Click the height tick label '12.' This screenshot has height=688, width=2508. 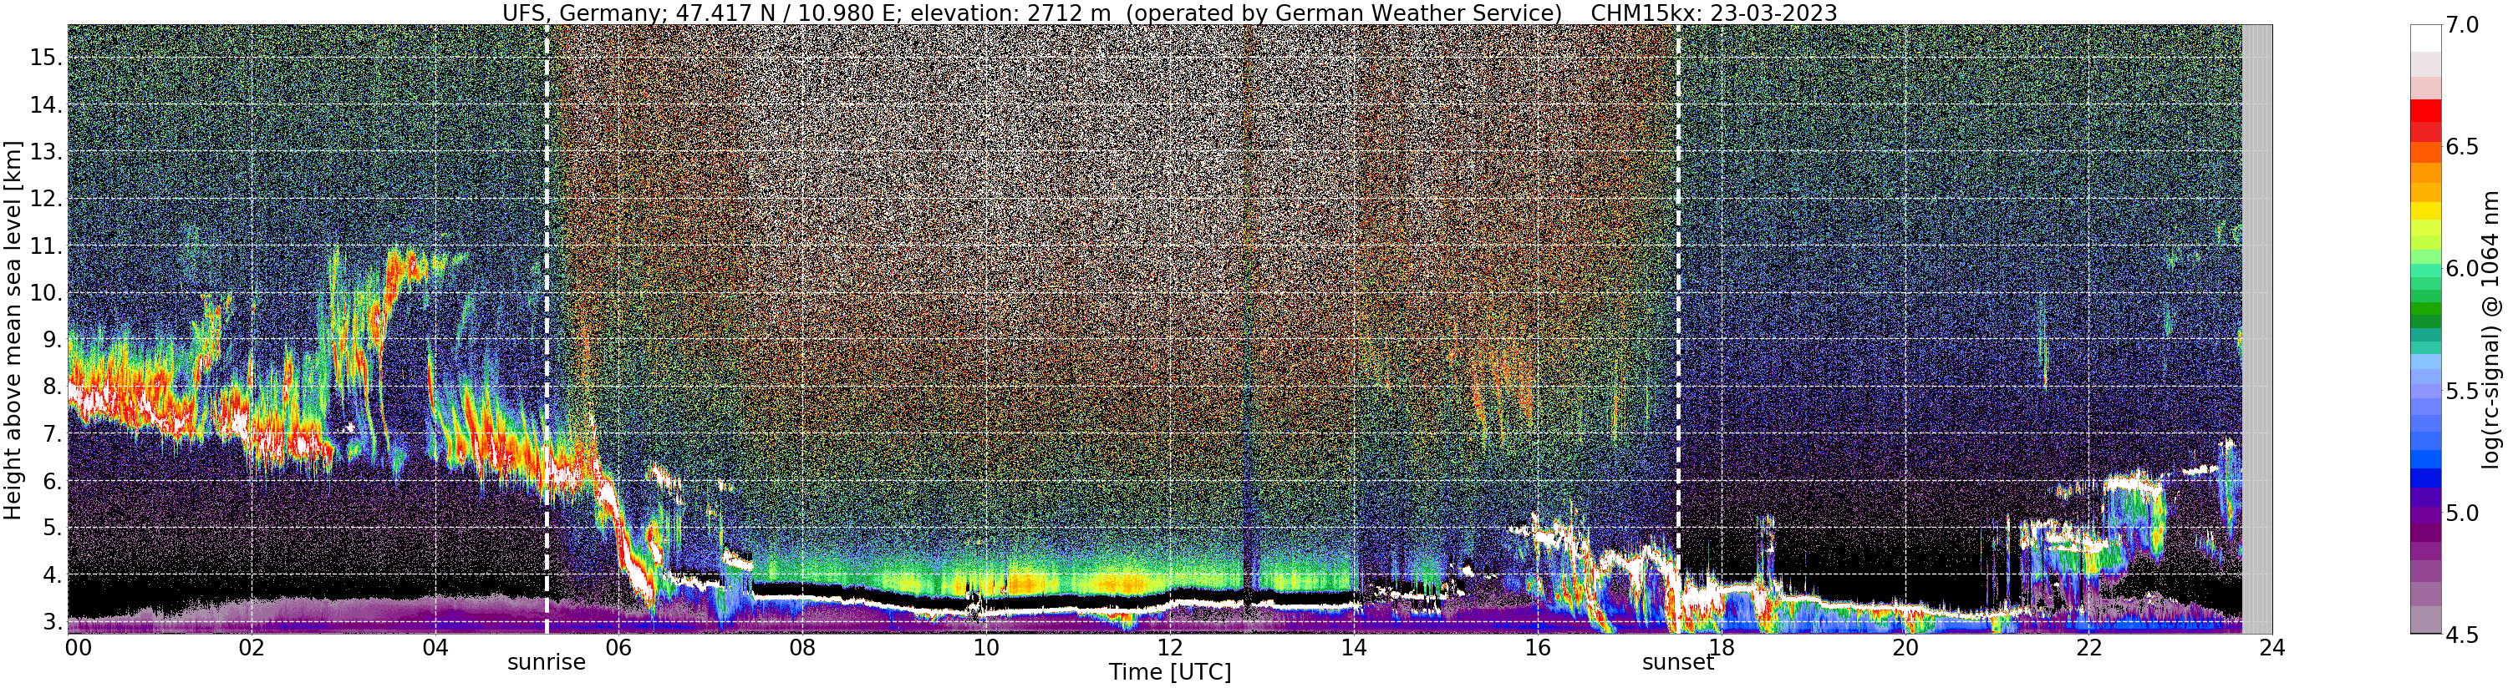[46, 199]
